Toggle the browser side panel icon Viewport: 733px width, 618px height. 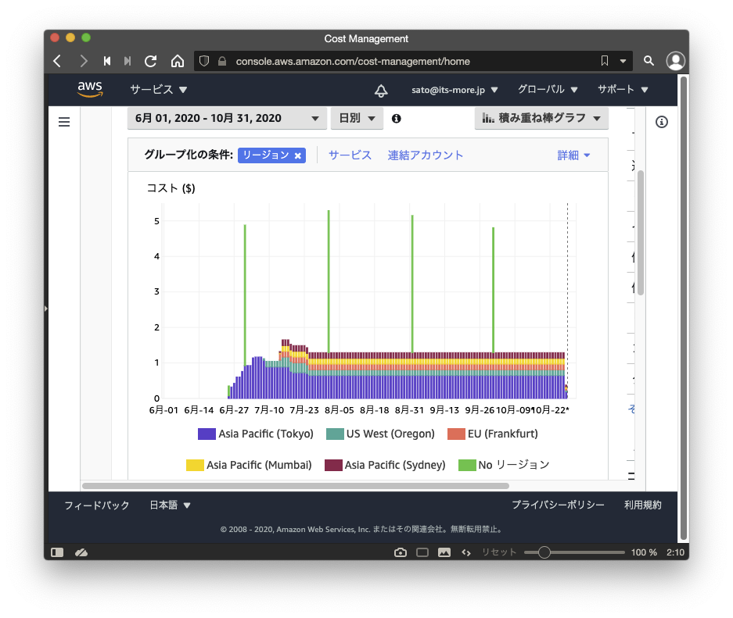click(x=57, y=552)
